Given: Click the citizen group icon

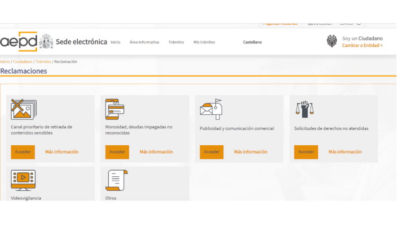Looking at the screenshot, I should 332,41.
